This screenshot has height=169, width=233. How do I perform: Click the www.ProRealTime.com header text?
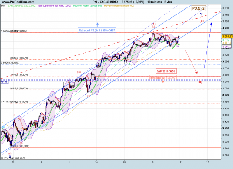18,2
